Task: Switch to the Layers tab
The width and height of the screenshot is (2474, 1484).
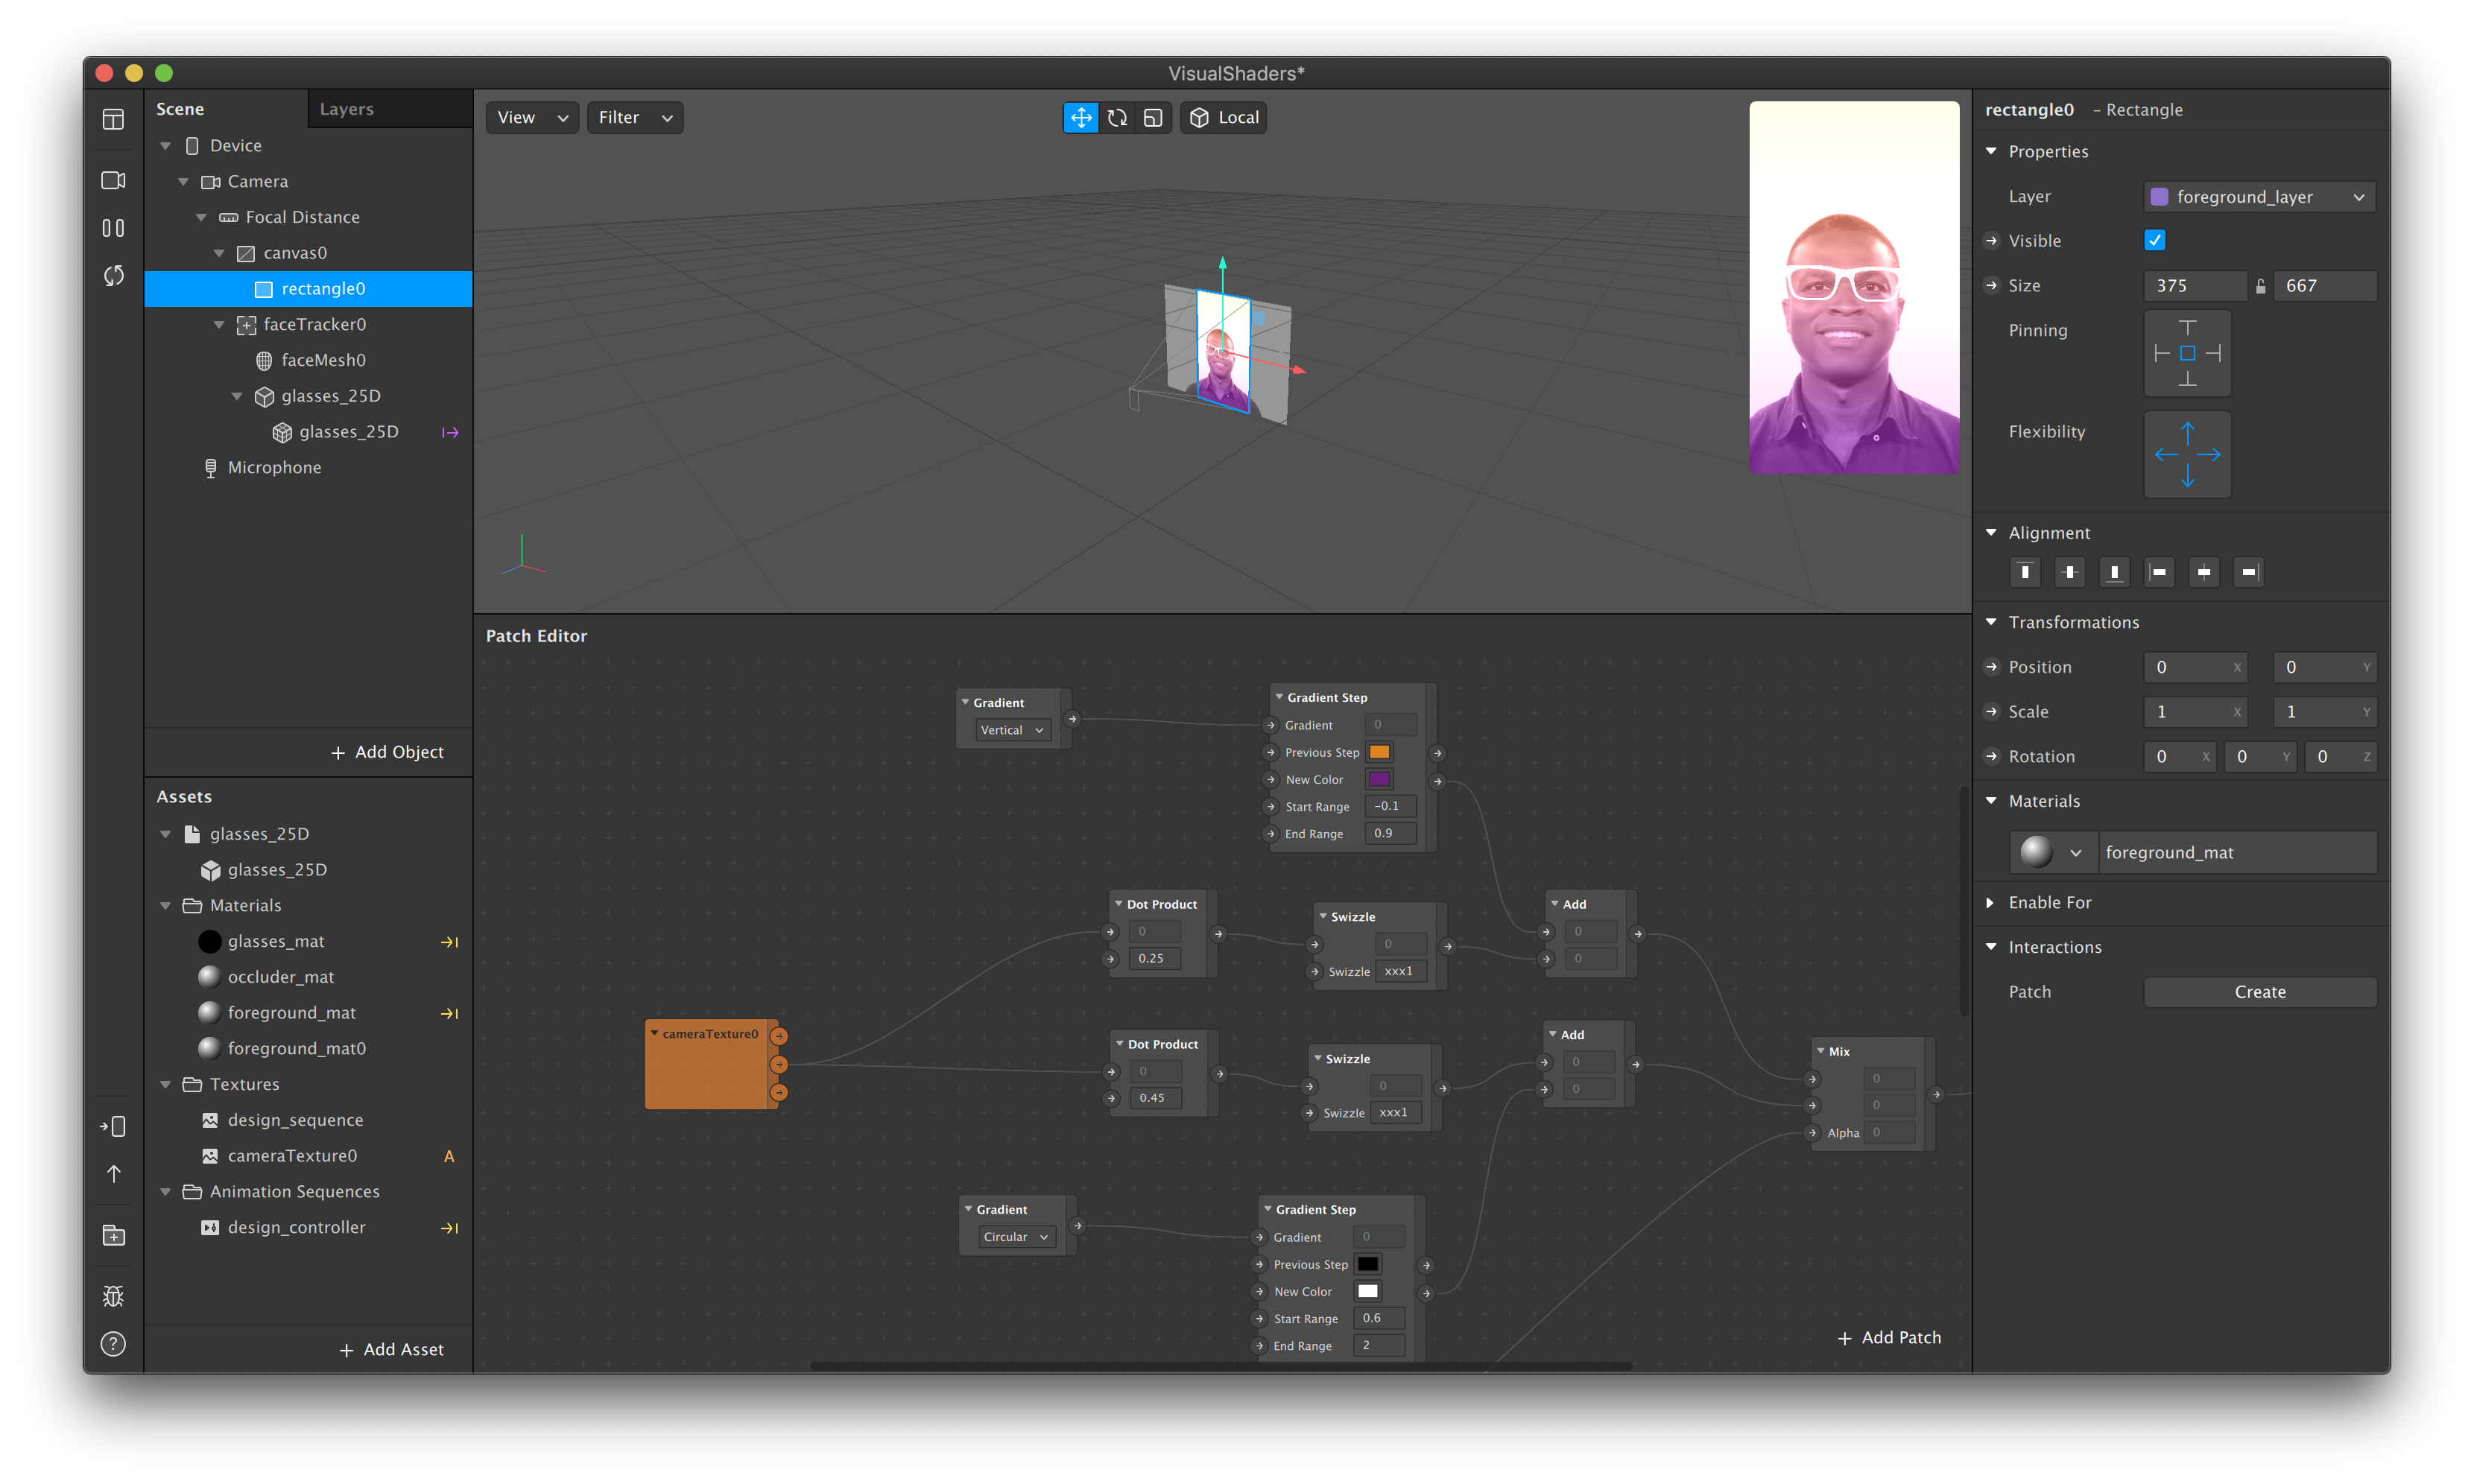Action: click(x=346, y=109)
